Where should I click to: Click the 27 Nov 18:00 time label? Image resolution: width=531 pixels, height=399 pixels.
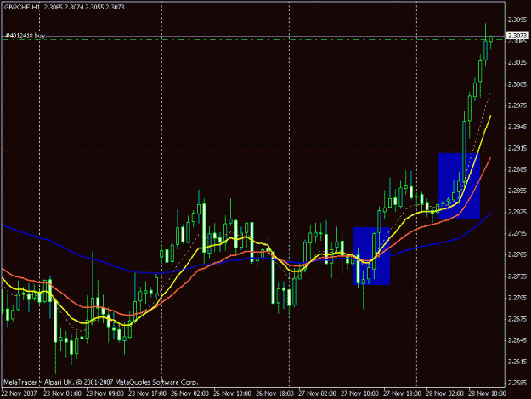(x=403, y=394)
